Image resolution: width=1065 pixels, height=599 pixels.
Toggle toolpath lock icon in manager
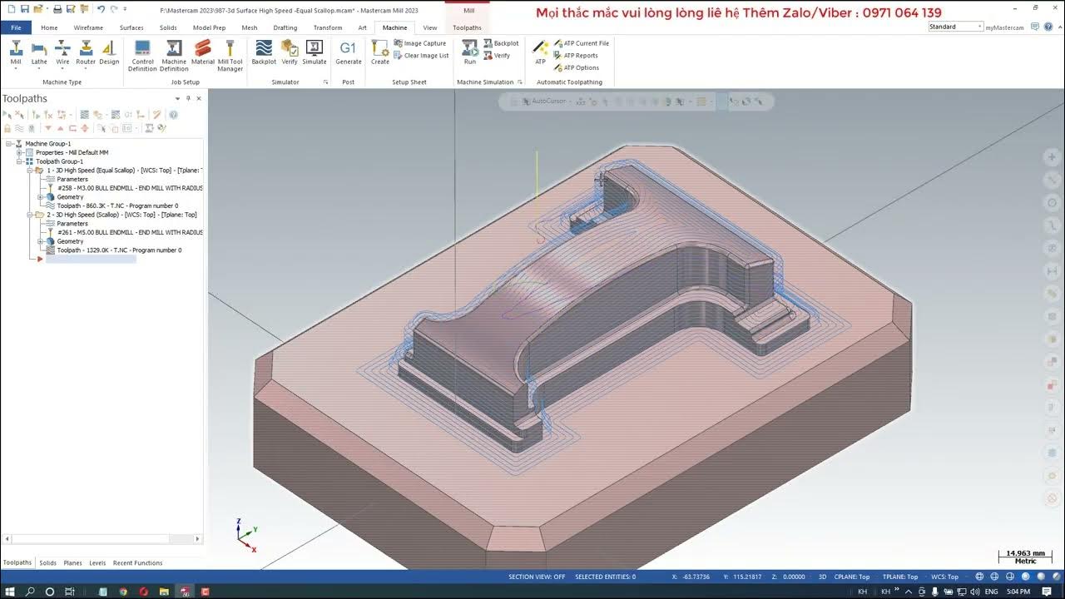pyautogui.click(x=7, y=128)
